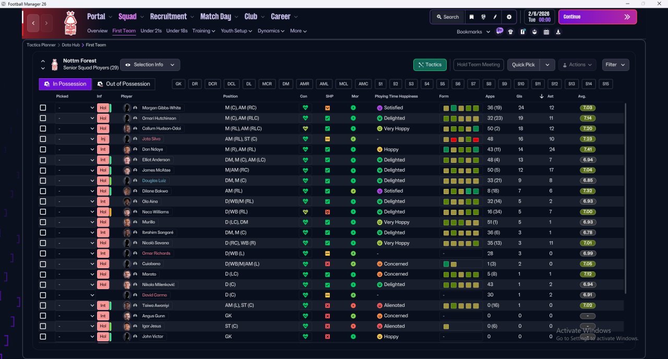This screenshot has width=668, height=359.
Task: Switch to Out of Possession tab
Action: pyautogui.click(x=124, y=84)
